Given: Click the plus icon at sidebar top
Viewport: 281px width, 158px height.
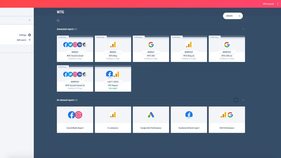Looking at the screenshot, I should 30,20.
